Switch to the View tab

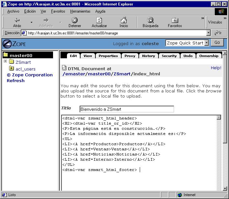point(88,56)
